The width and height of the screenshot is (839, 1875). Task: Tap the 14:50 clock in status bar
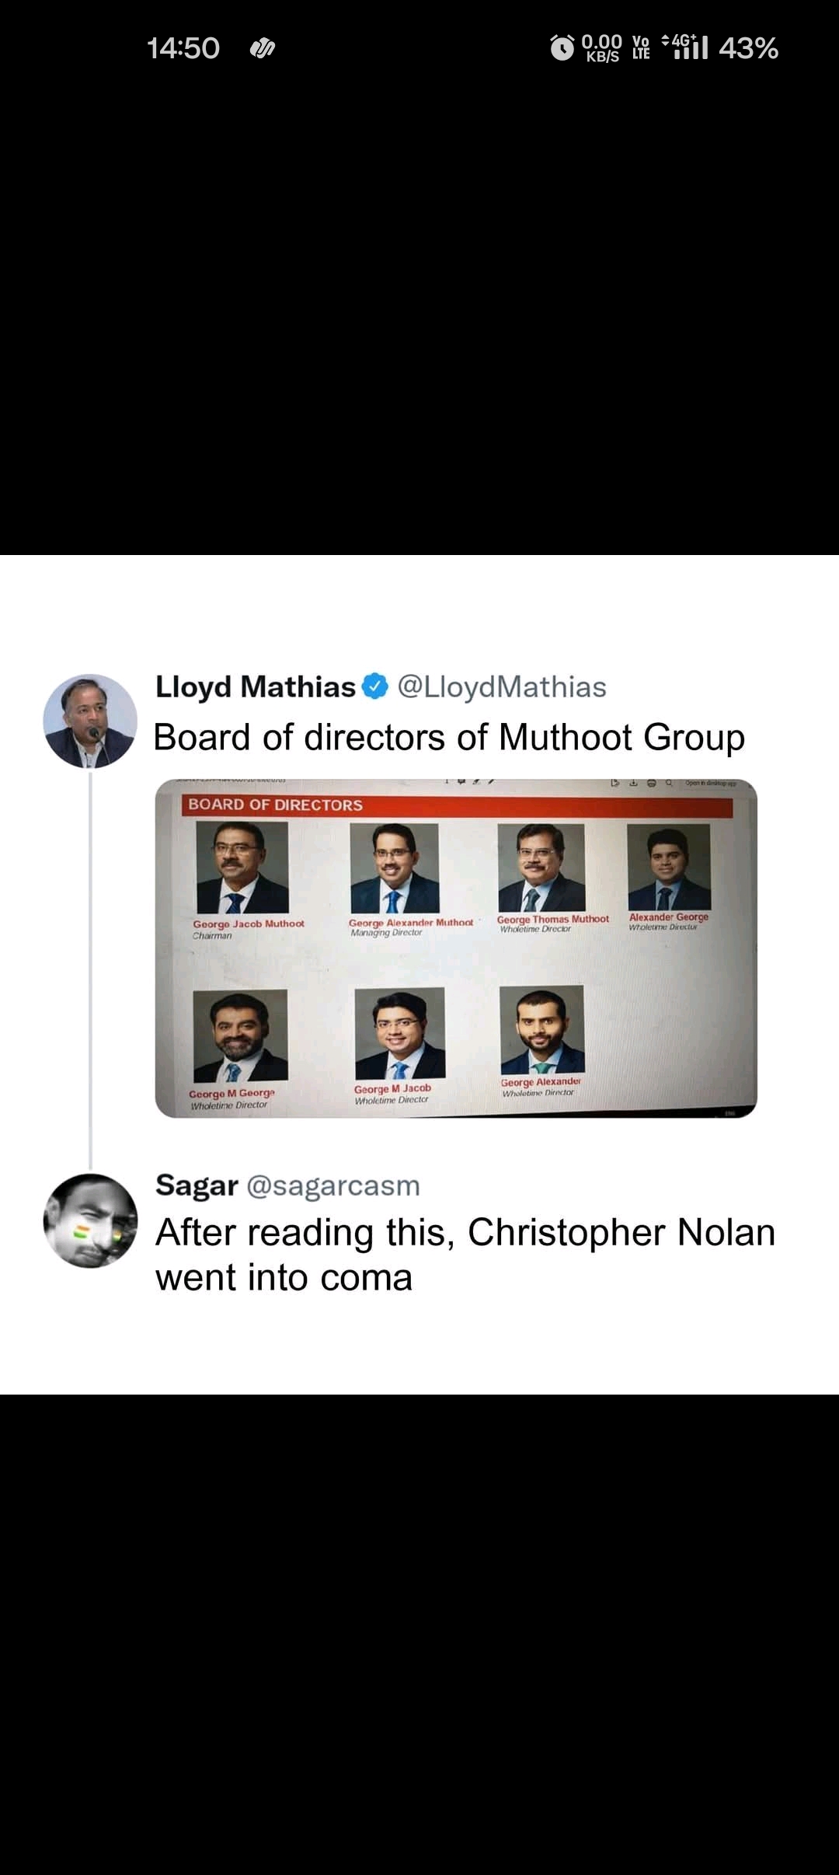183,48
